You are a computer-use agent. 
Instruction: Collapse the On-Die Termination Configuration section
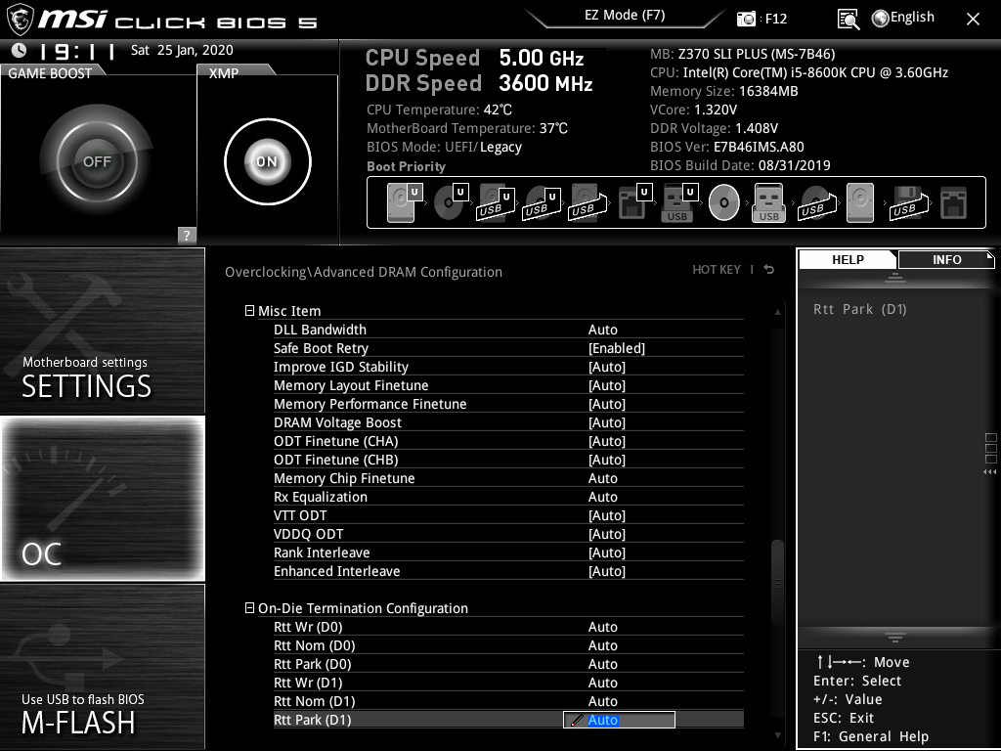click(x=249, y=608)
